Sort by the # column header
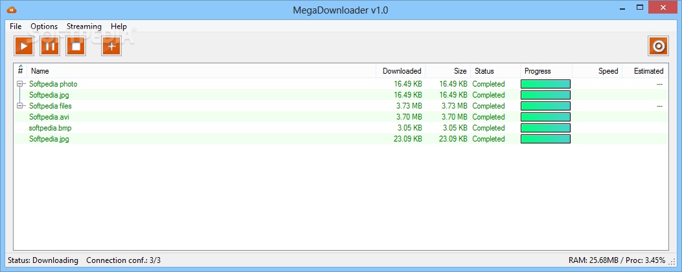Image resolution: width=682 pixels, height=272 pixels. 21,70
